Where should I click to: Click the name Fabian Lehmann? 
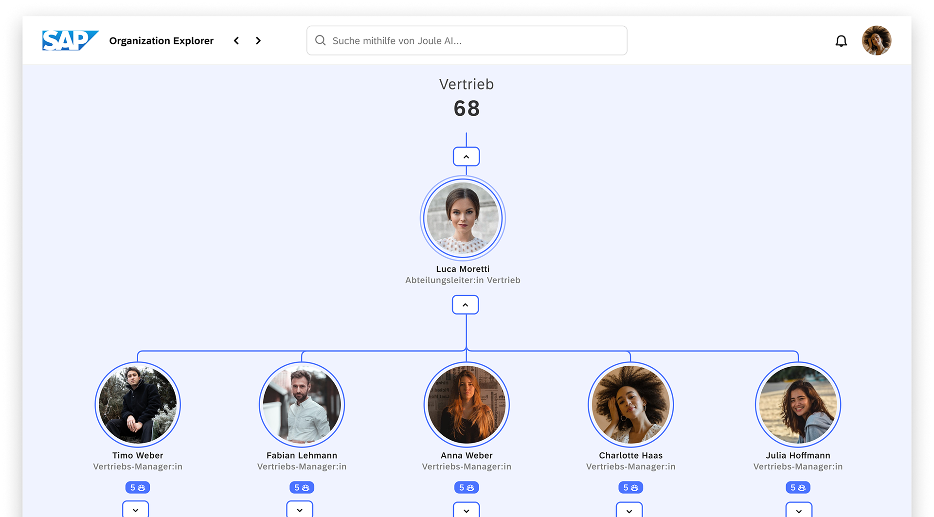pos(302,455)
